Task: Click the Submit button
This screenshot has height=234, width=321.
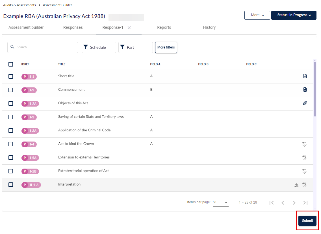Action: pos(307,221)
